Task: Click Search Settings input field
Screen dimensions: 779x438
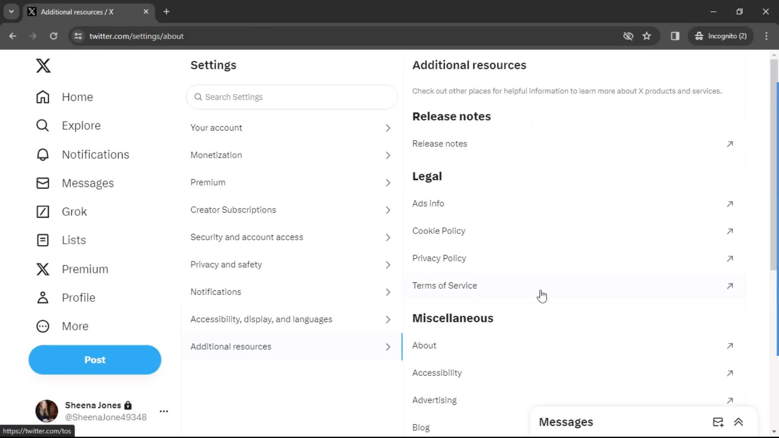Action: tap(292, 97)
